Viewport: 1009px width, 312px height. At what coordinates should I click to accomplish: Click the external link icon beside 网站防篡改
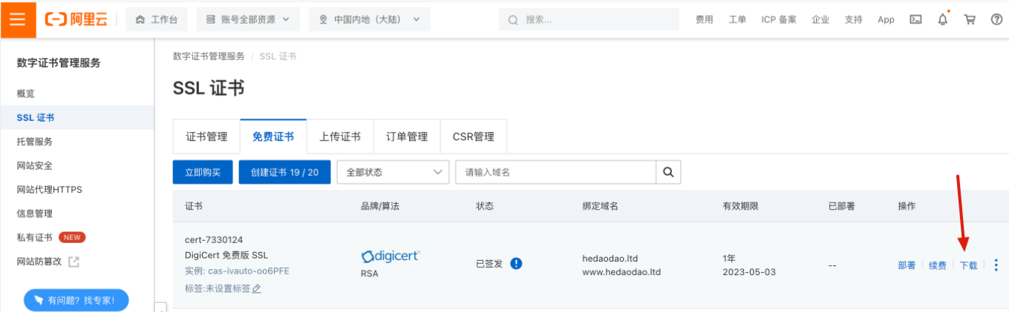pos(74,262)
